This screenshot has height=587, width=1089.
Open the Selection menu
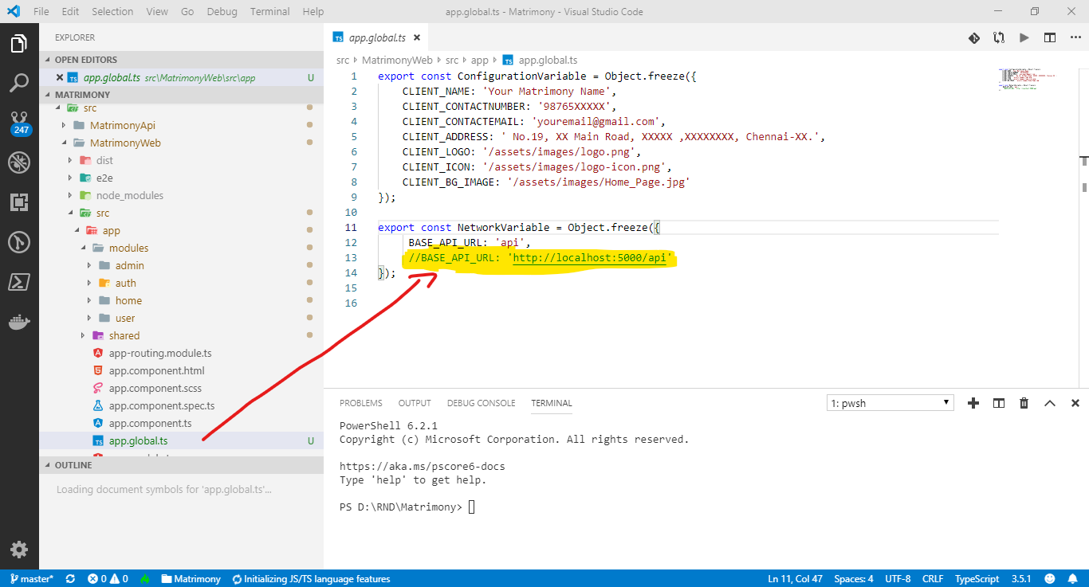pos(112,11)
